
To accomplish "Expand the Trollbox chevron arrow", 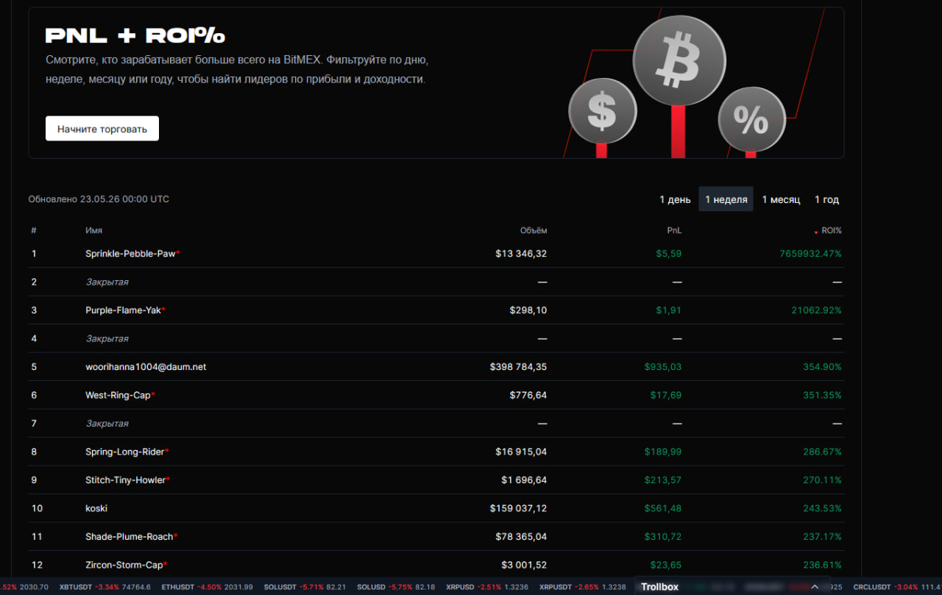I will click(815, 587).
